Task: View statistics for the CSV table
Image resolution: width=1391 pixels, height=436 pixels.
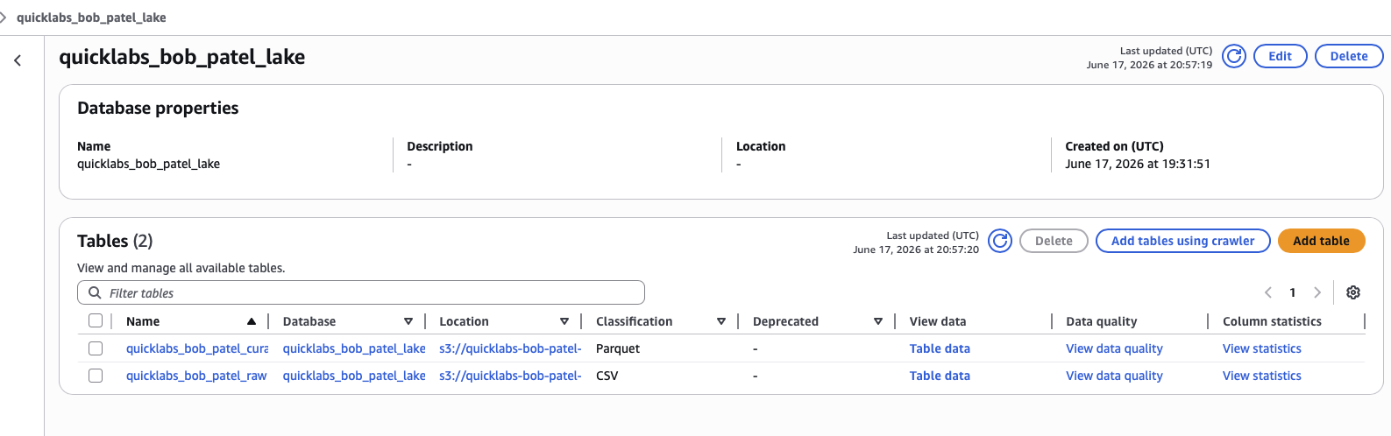Action: coord(1262,376)
